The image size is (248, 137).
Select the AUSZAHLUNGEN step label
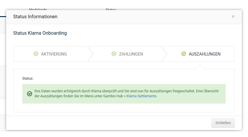(x=204, y=54)
